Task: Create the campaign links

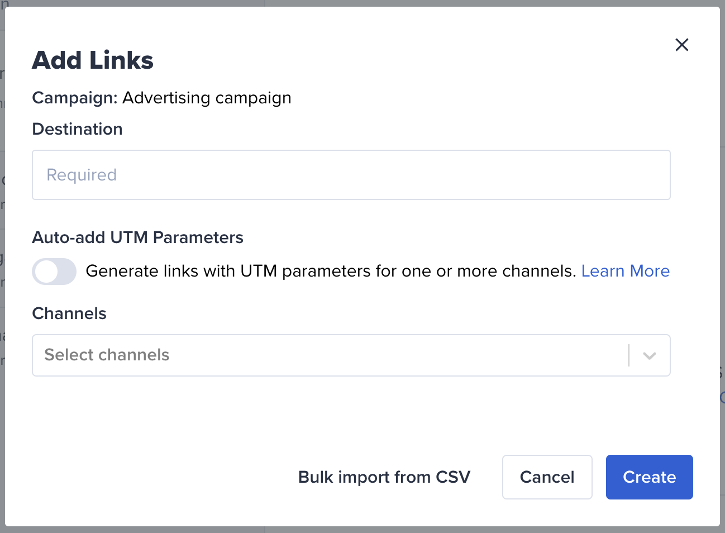Action: coord(649,477)
